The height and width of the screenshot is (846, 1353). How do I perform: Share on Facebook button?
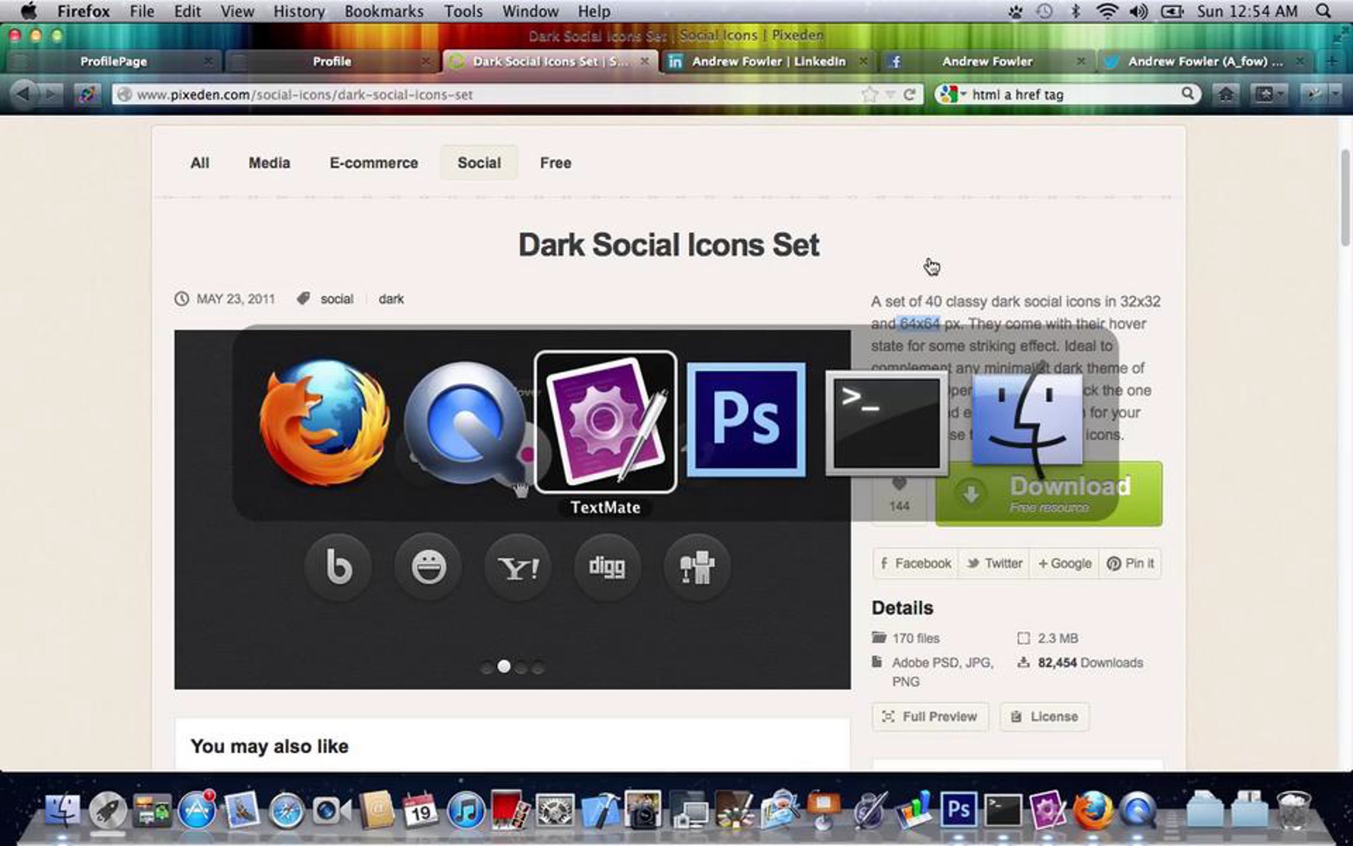(916, 563)
